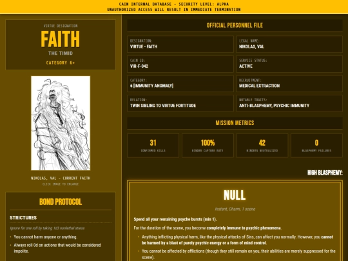This screenshot has width=348, height=261.
Task: Click the 'CATEGORY 6+' label
Action: point(61,63)
